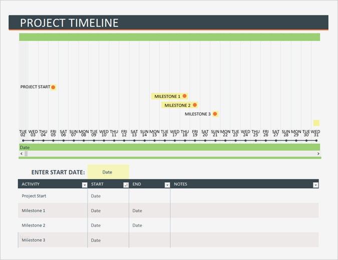The image size is (338, 260).
Task: Select the Milestone 1 activity cell
Action: click(53, 210)
